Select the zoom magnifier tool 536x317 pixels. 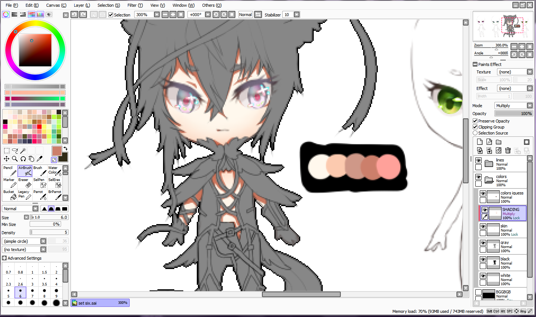coord(15,159)
